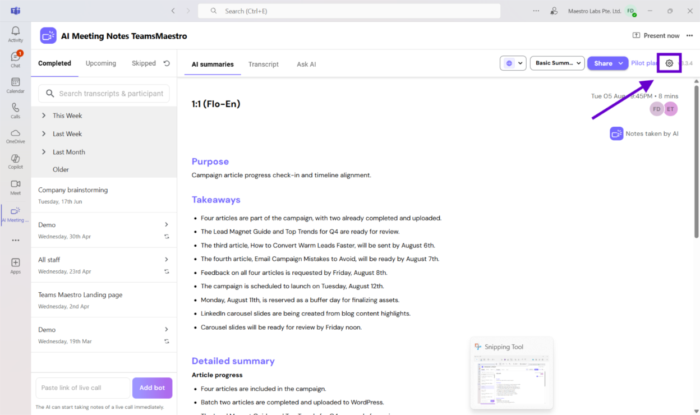Open the FD profile avatar menu

631,11
